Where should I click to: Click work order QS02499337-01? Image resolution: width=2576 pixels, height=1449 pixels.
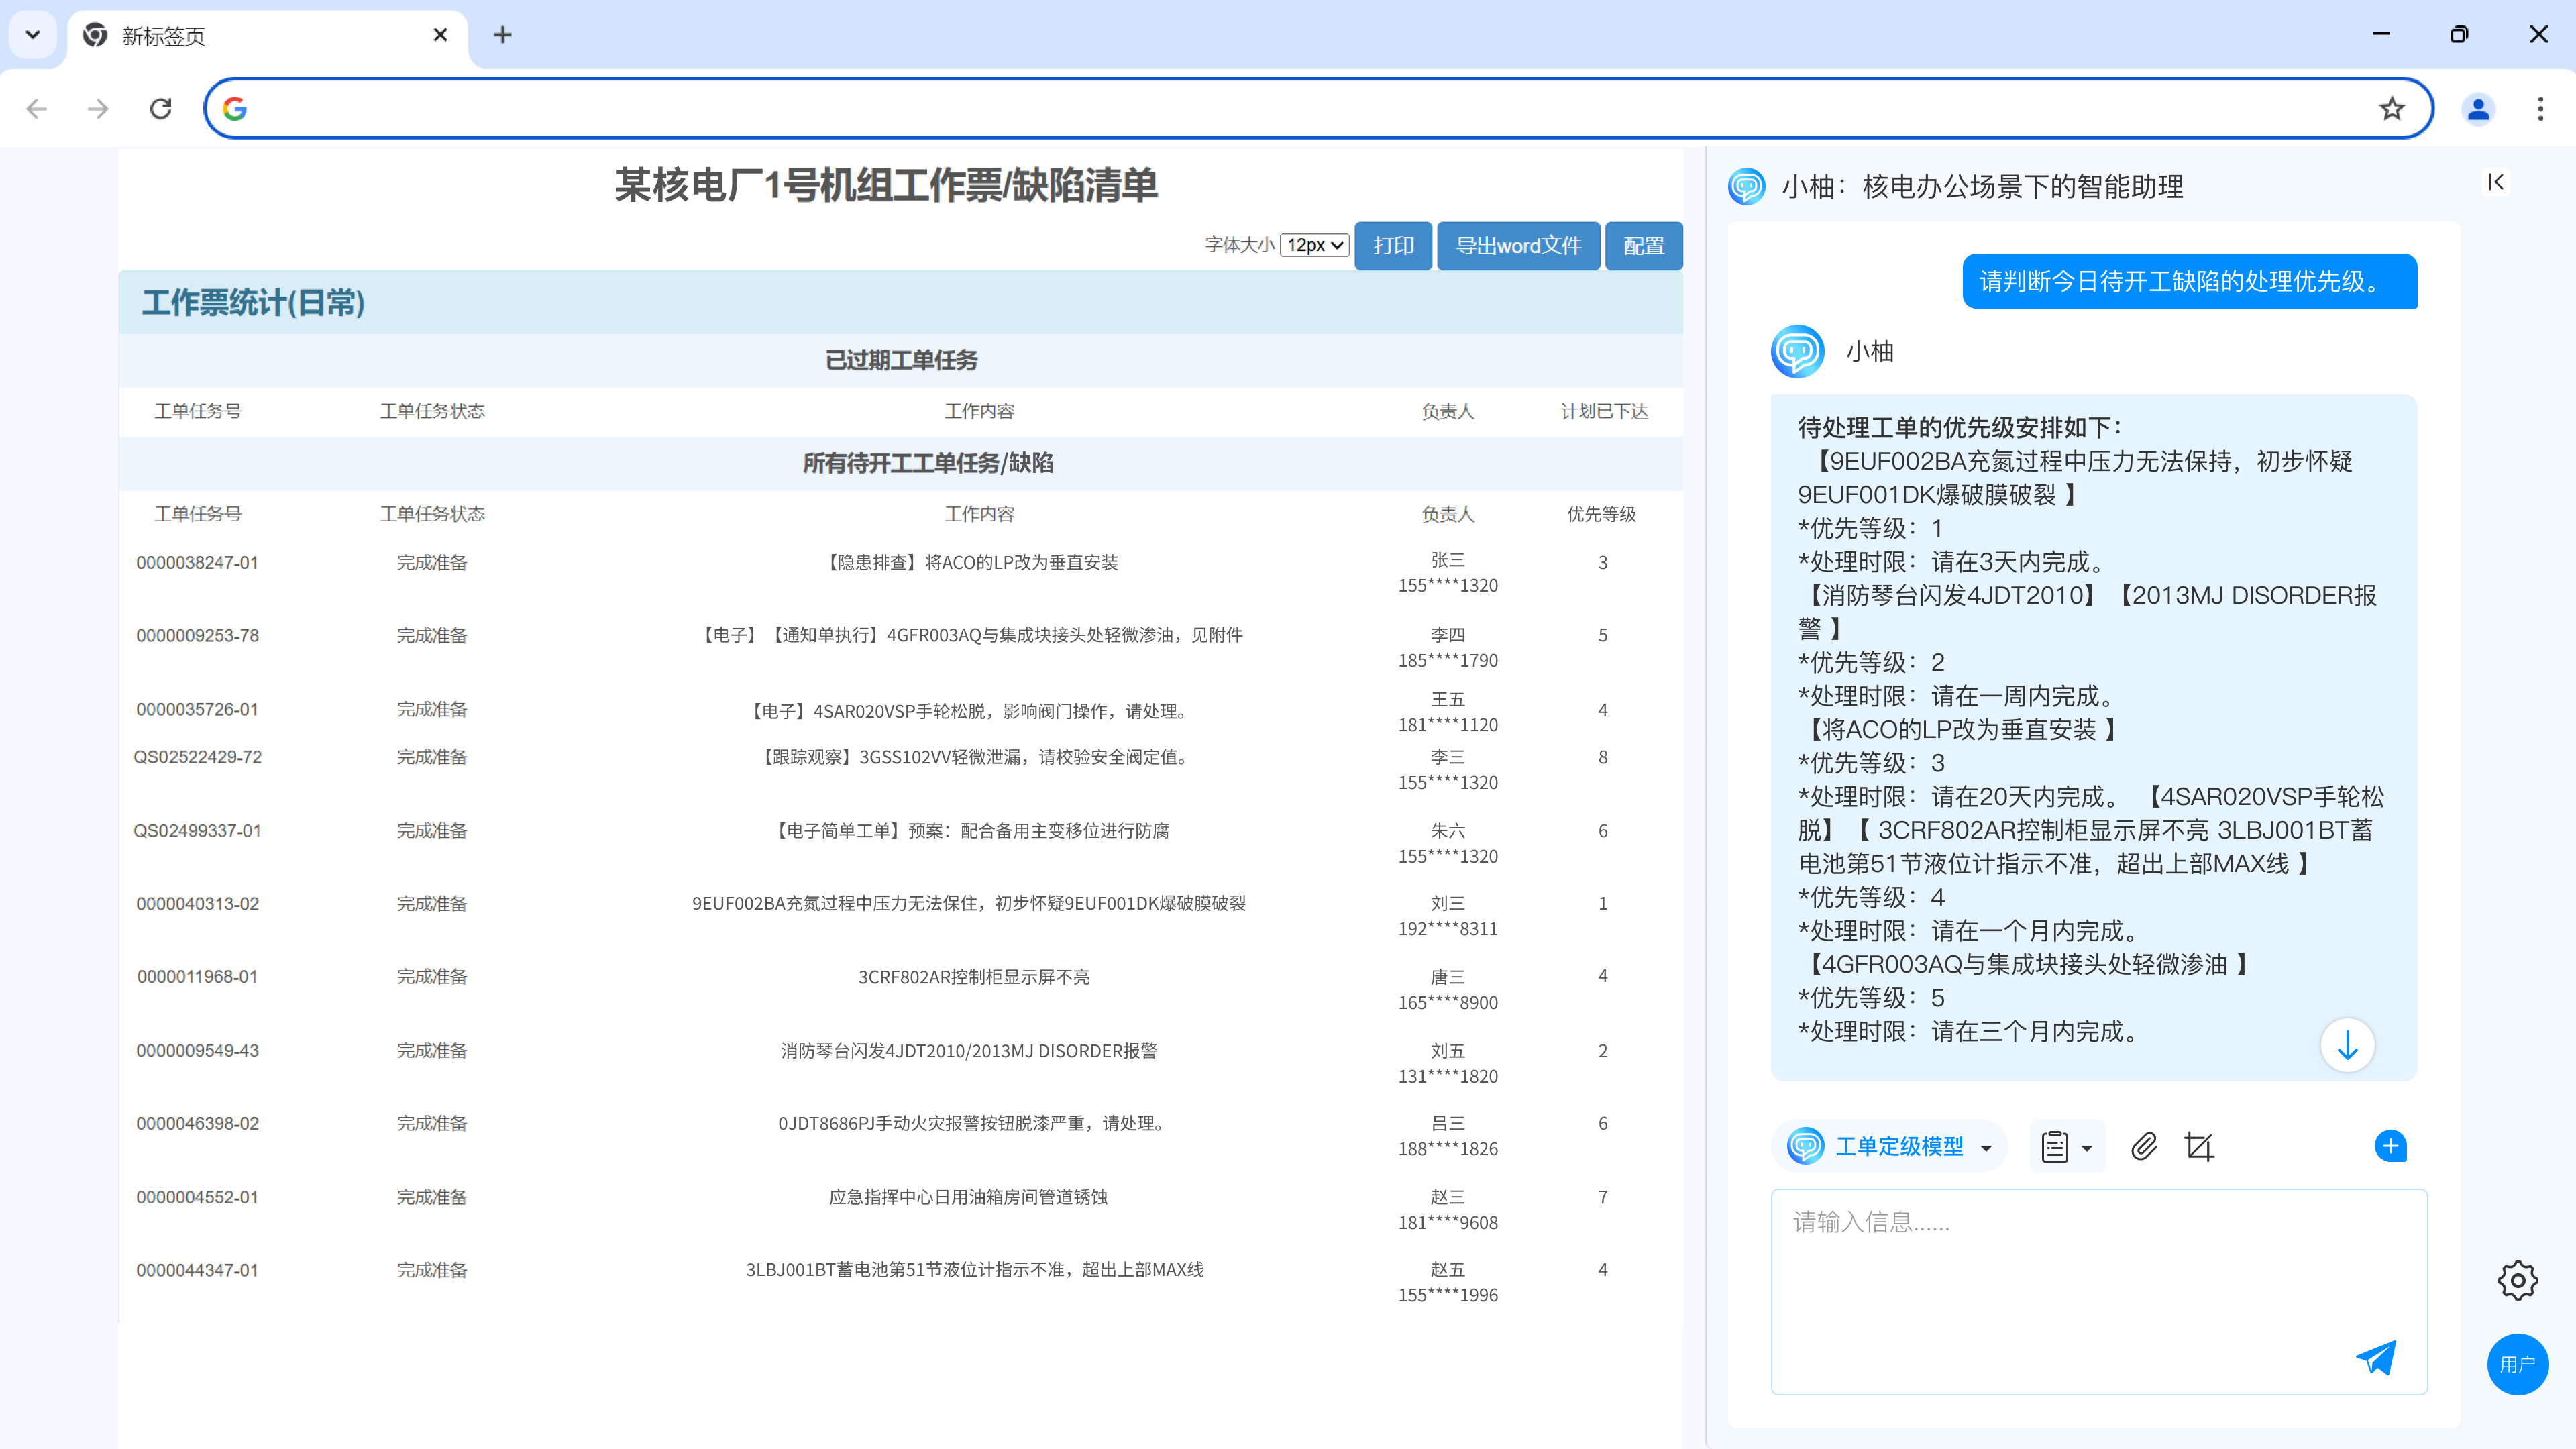point(197,831)
